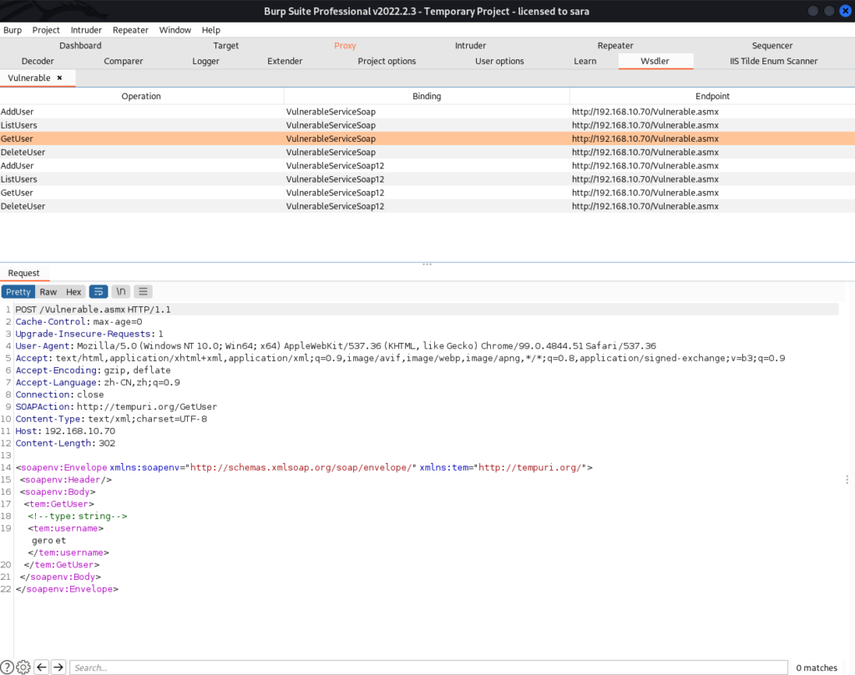Switch to the Repeater tool tab
The image size is (855, 675).
click(x=615, y=46)
